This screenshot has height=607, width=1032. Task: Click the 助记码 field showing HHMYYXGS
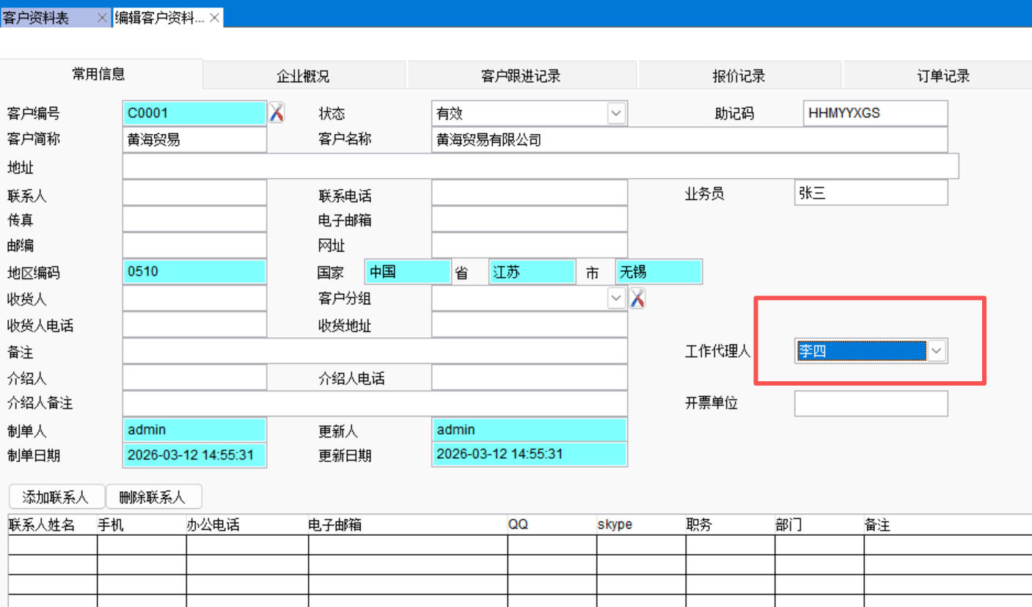point(875,114)
